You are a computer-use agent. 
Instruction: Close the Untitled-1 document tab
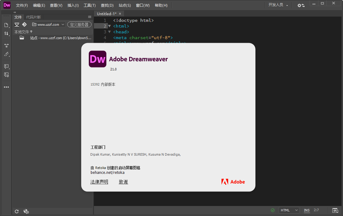coord(120,14)
